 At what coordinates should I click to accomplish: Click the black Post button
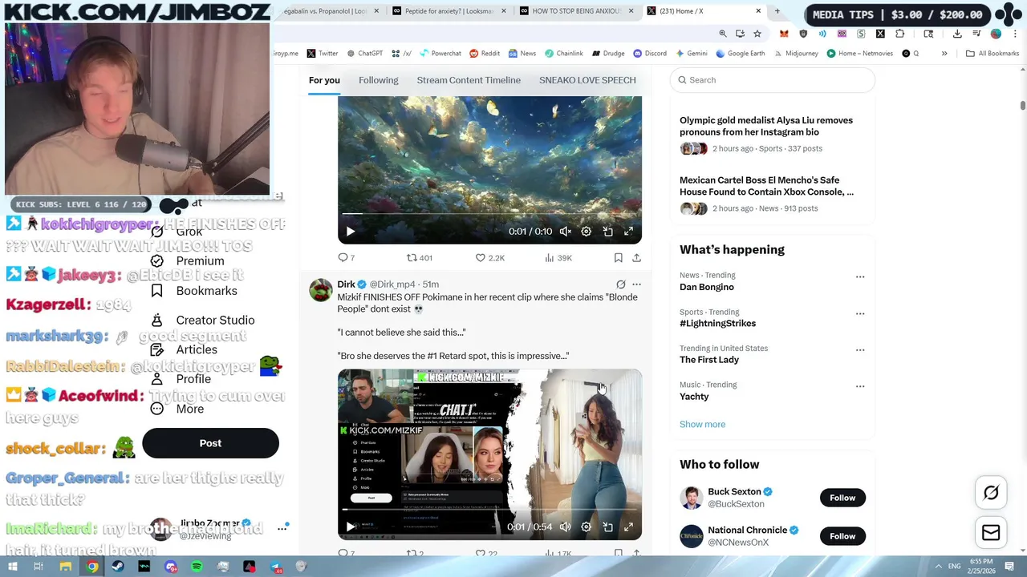point(210,443)
